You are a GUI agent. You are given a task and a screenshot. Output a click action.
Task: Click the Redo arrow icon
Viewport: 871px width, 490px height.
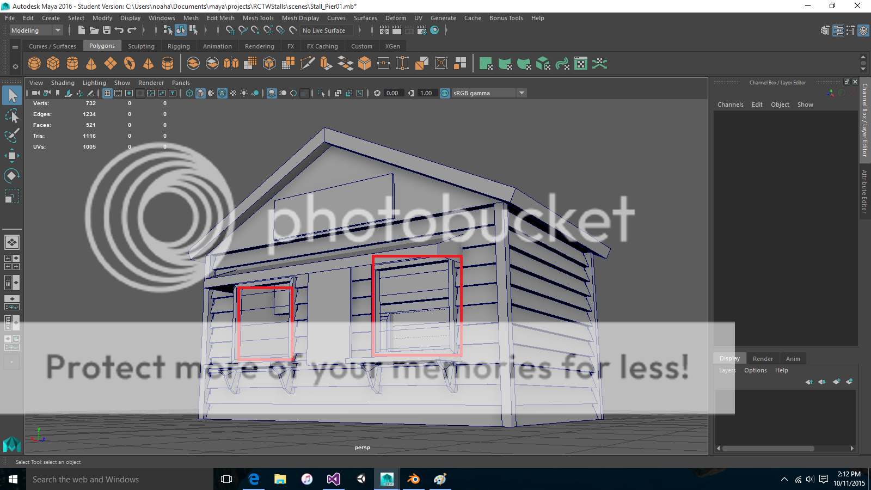(132, 30)
